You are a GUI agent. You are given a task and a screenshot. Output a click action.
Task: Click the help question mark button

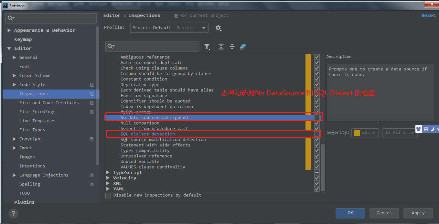pyautogui.click(x=13, y=213)
